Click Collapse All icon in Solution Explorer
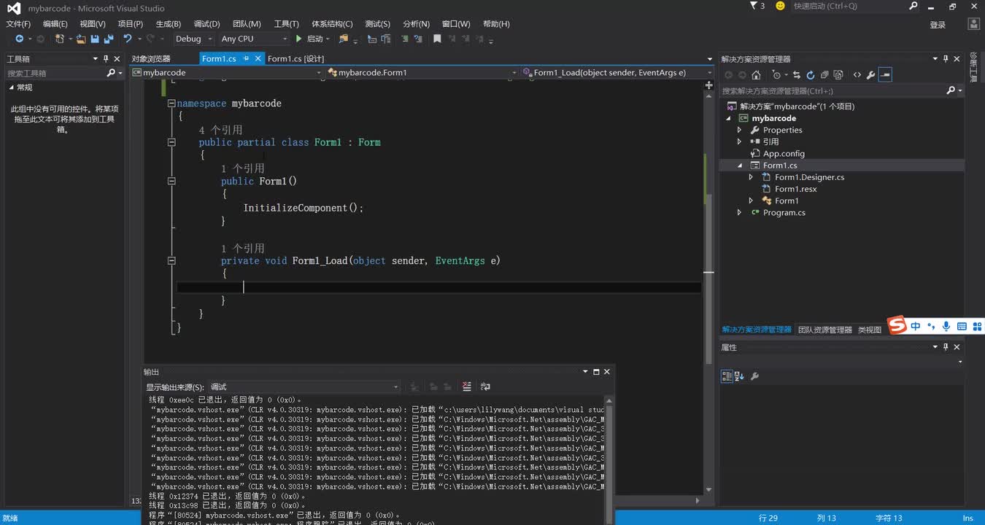The image size is (985, 525). [824, 74]
